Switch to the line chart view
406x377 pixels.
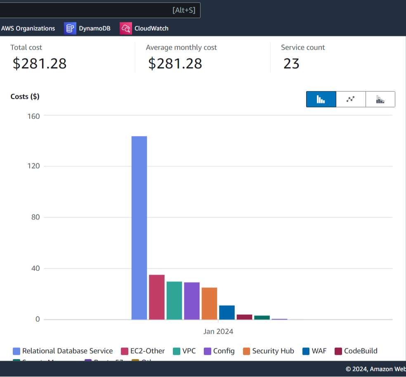tap(351, 99)
